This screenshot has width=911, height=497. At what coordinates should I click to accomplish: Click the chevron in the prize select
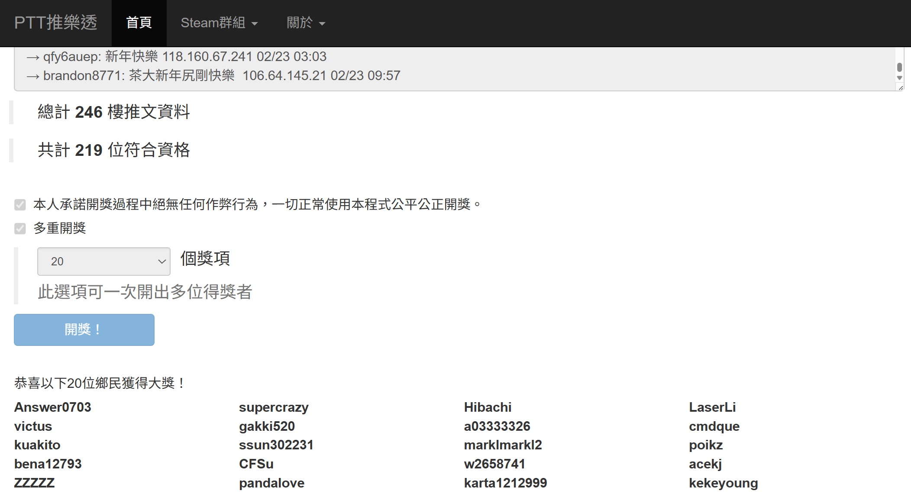pyautogui.click(x=162, y=261)
